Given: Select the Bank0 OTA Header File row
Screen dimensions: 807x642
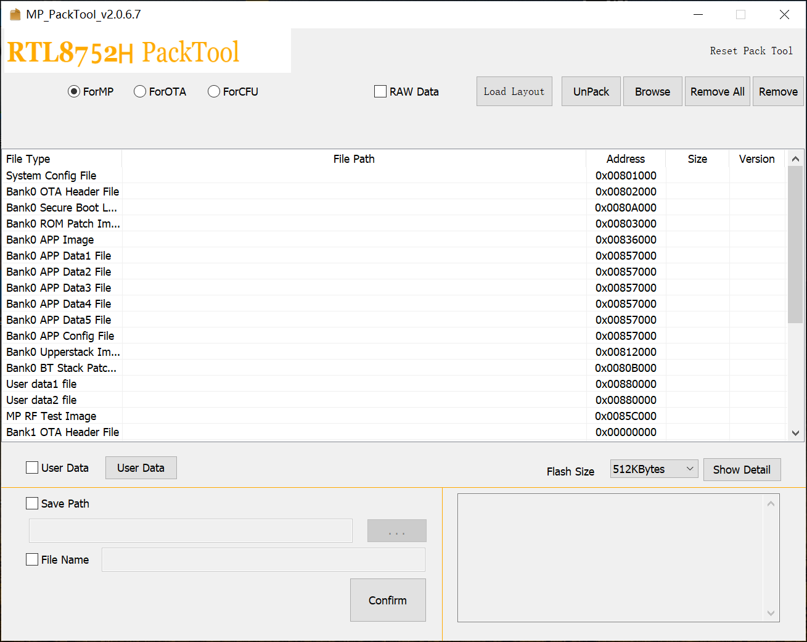Looking at the screenshot, I should pyautogui.click(x=395, y=192).
